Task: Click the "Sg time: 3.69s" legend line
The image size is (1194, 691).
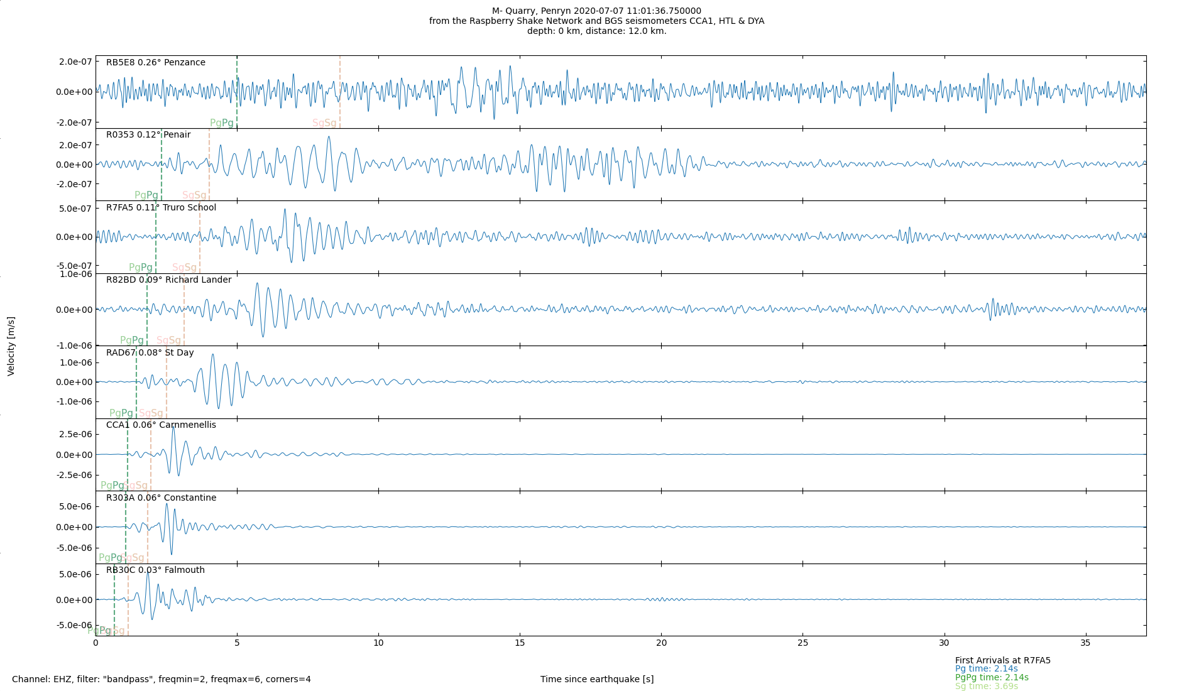Action: coord(987,686)
